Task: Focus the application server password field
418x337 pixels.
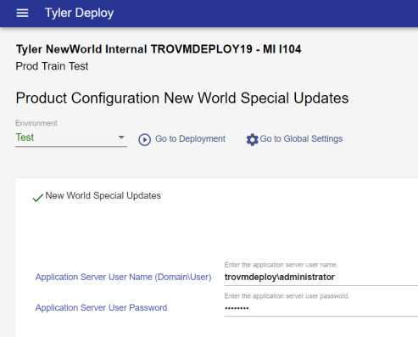Action: point(321,308)
